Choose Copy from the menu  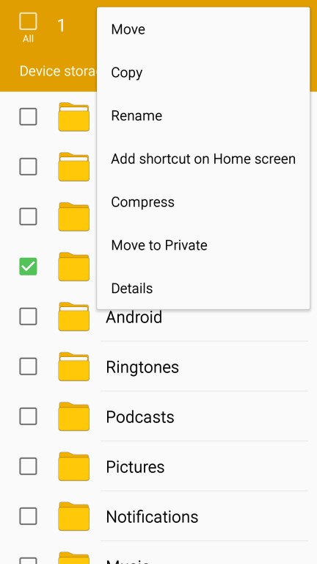pos(203,72)
